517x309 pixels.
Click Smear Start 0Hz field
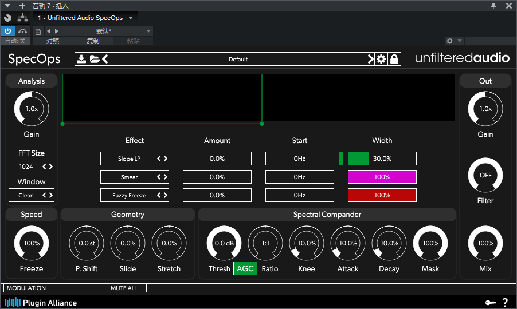point(300,177)
